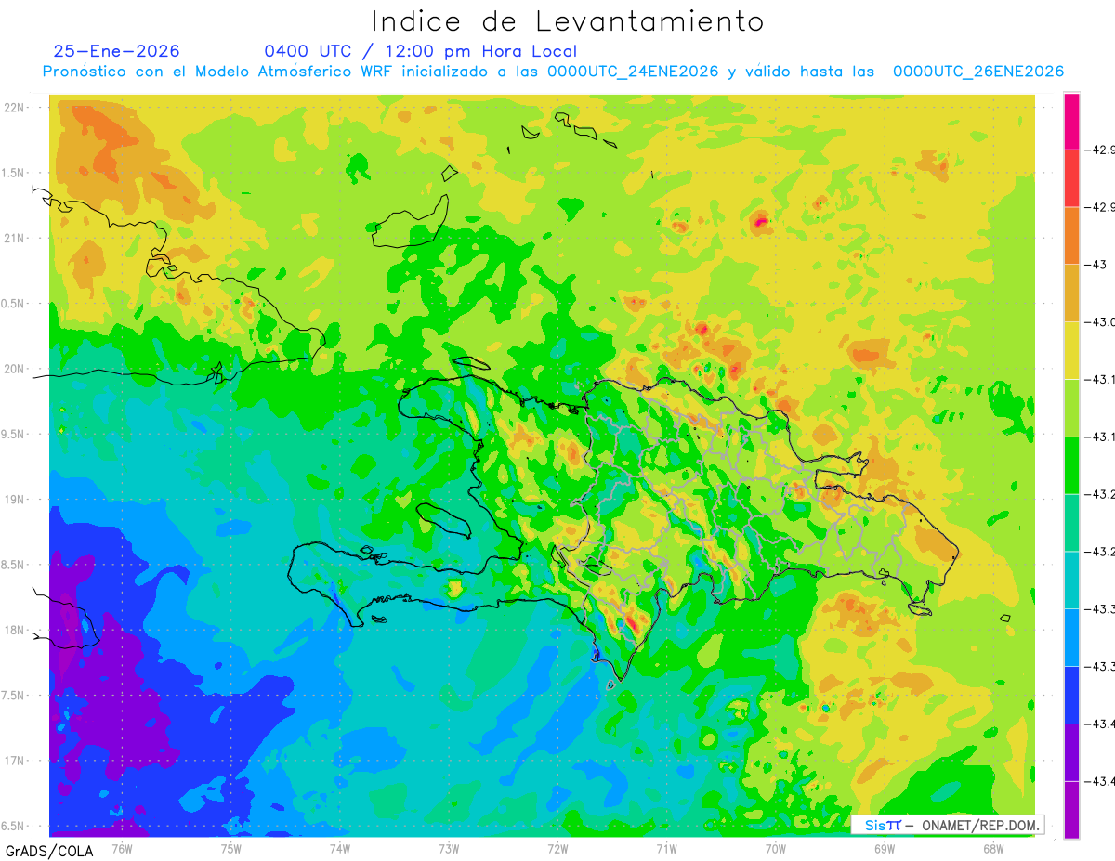Click the sky-blue legend swatch
This screenshot has width=1115, height=861.
click(x=1071, y=637)
